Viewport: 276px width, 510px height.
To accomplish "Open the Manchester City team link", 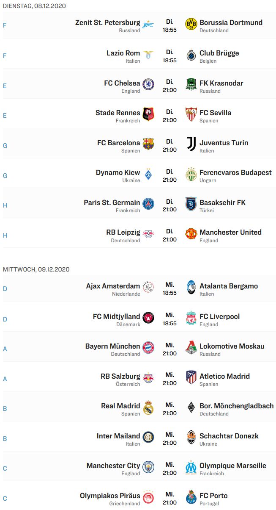I will coord(113,466).
